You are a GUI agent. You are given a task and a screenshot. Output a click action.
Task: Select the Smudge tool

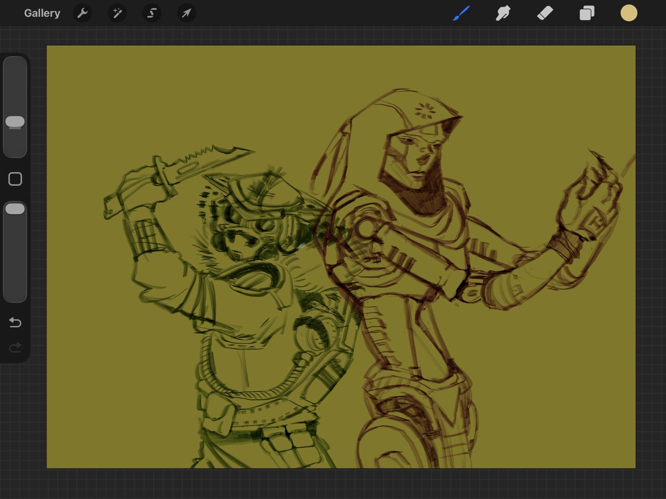tap(503, 13)
